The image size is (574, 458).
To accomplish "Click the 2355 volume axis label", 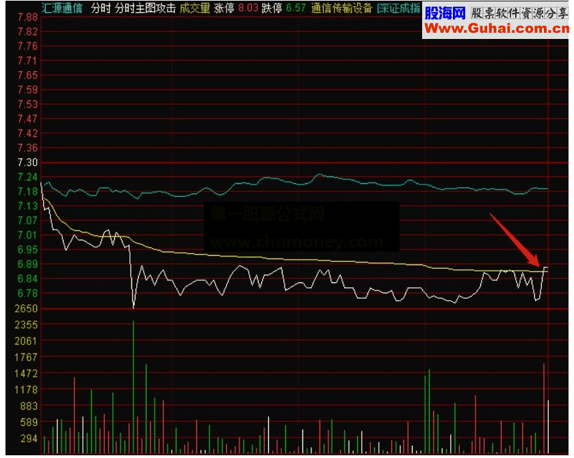I will (x=26, y=325).
